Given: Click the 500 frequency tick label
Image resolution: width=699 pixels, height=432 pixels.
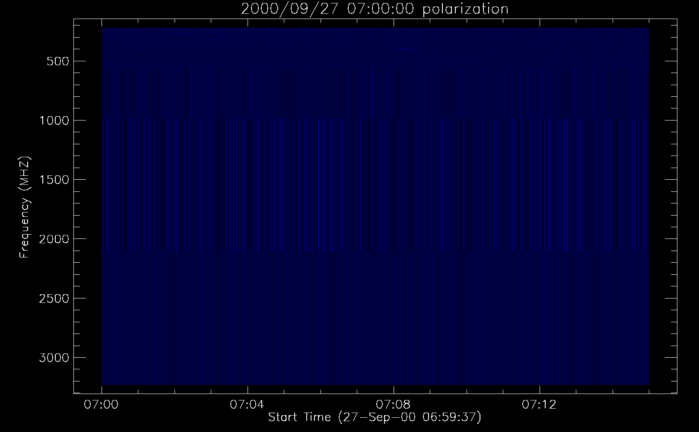Looking at the screenshot, I should click(x=58, y=61).
